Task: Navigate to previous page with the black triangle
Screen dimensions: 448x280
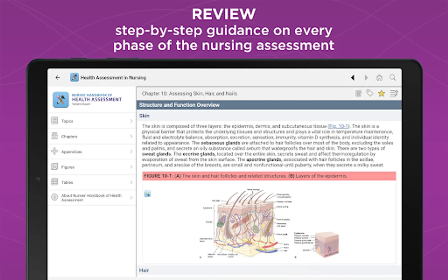Action: [352, 77]
